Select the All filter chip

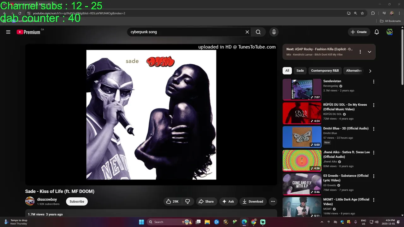point(287,71)
